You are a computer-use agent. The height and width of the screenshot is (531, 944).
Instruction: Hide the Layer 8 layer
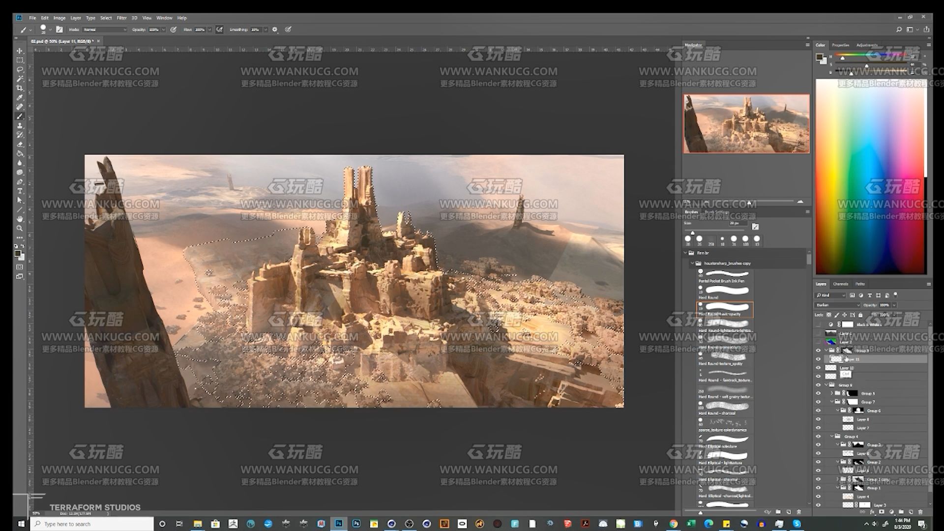coord(818,419)
